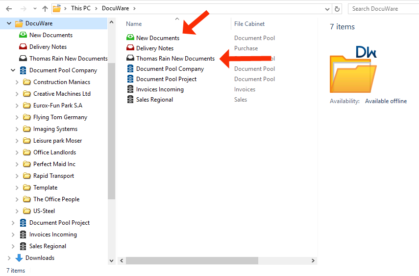Click Delivery Notes tray icon in tree

pyautogui.click(x=23, y=46)
